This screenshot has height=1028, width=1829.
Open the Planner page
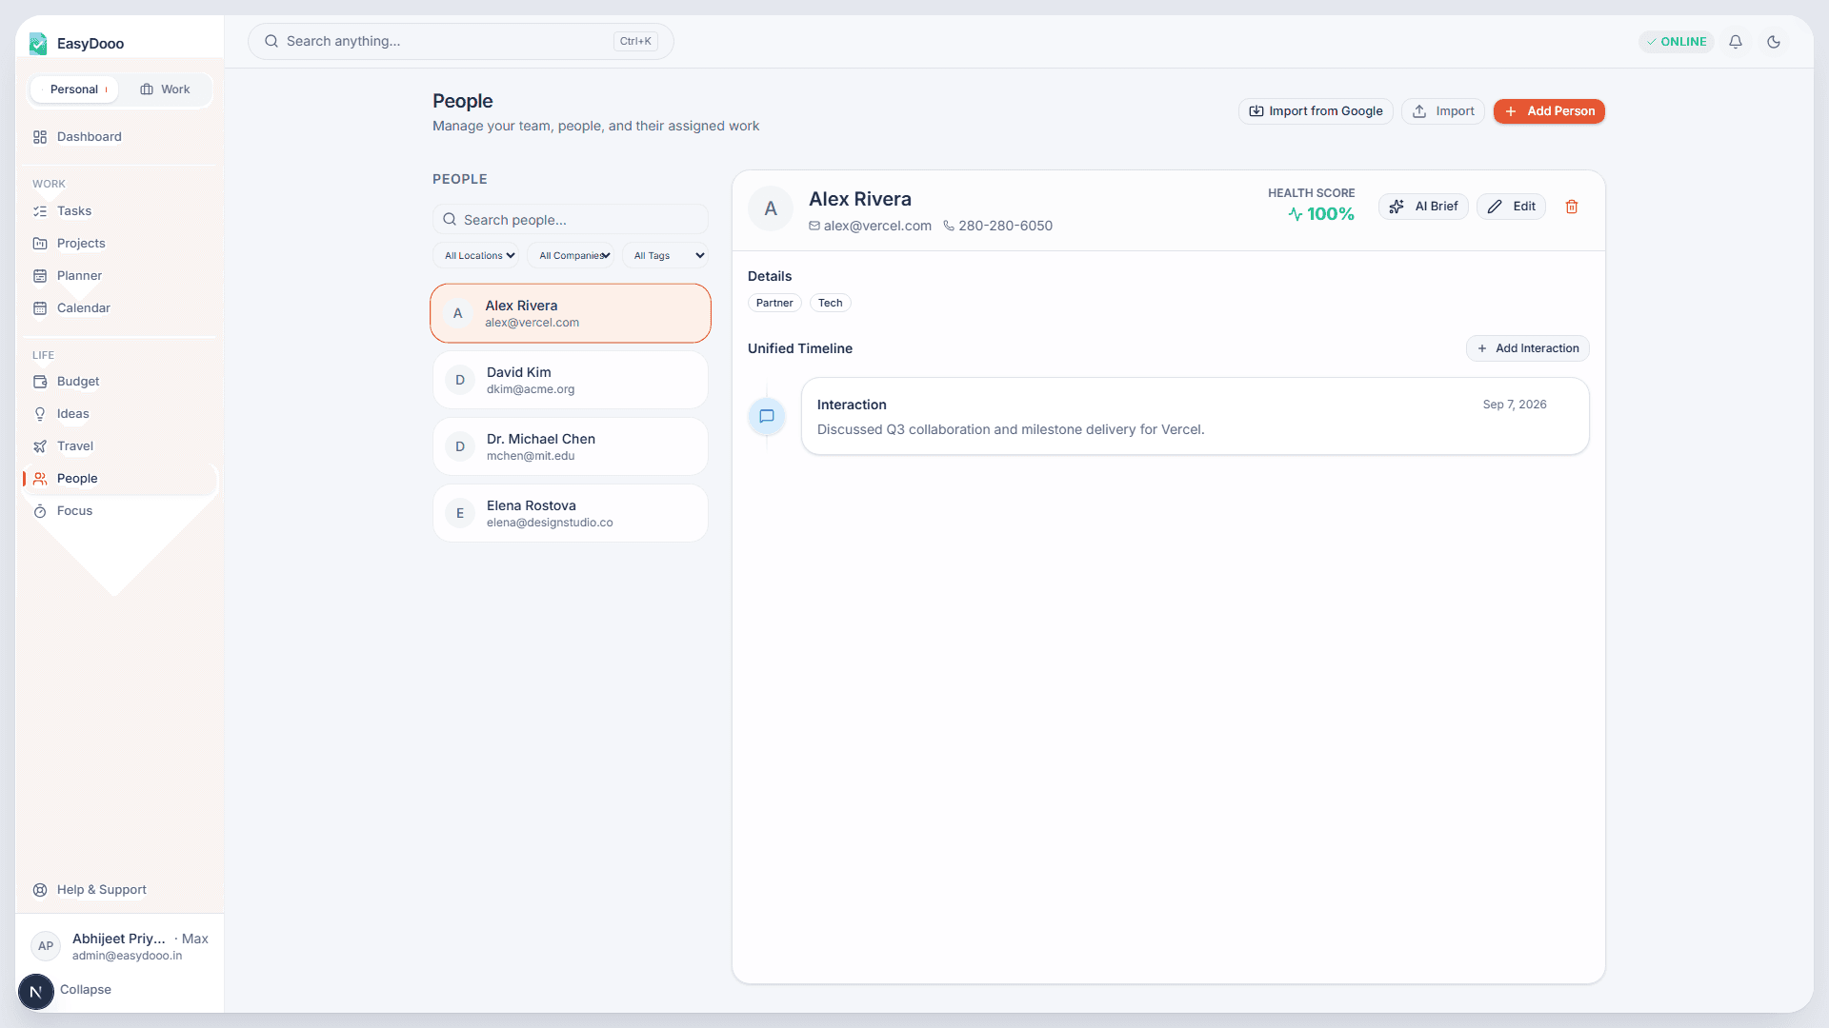[x=120, y=276]
